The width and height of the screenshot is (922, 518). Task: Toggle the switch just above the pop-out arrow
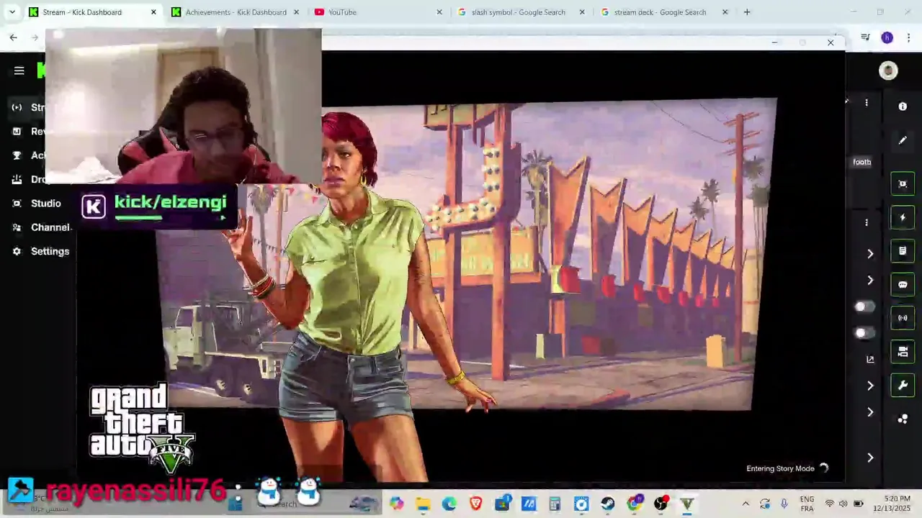coord(864,333)
